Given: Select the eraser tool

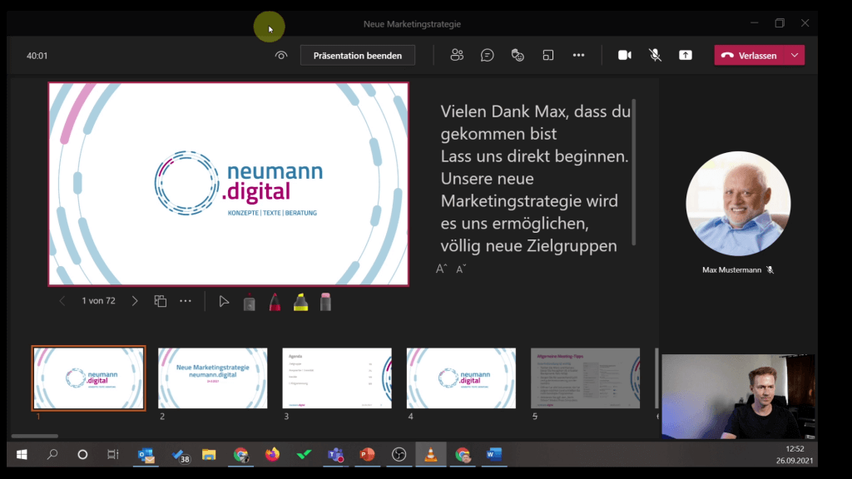Looking at the screenshot, I should pyautogui.click(x=325, y=302).
